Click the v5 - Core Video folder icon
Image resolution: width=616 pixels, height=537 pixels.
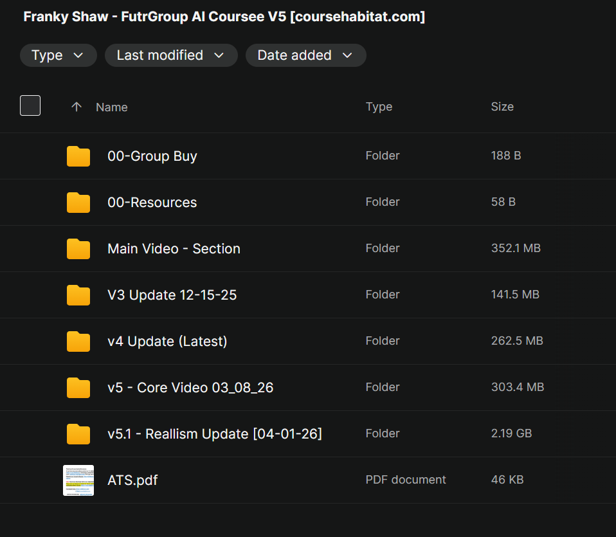pyautogui.click(x=78, y=388)
